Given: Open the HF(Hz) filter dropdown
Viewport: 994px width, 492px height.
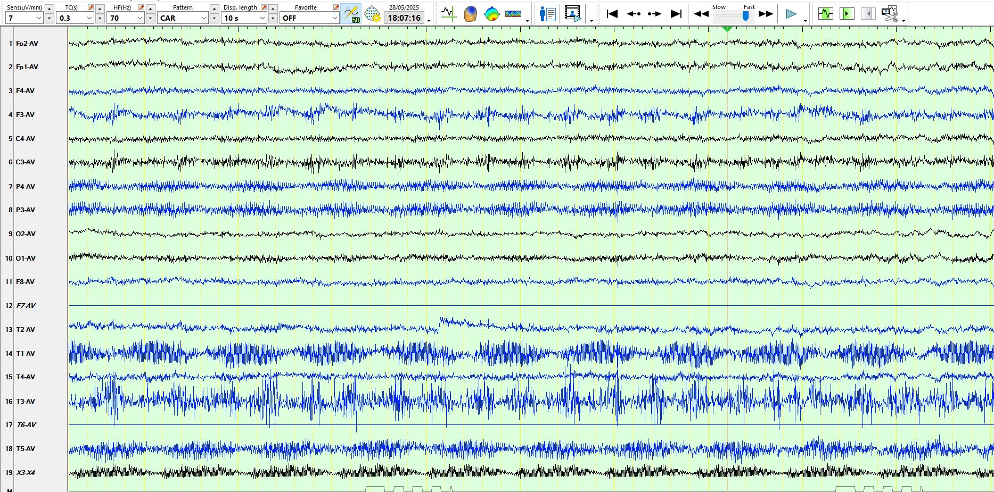Looking at the screenshot, I should pyautogui.click(x=140, y=18).
